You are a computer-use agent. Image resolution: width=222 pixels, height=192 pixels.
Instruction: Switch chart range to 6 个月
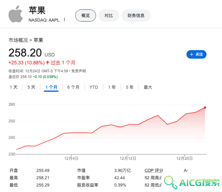click(x=73, y=87)
